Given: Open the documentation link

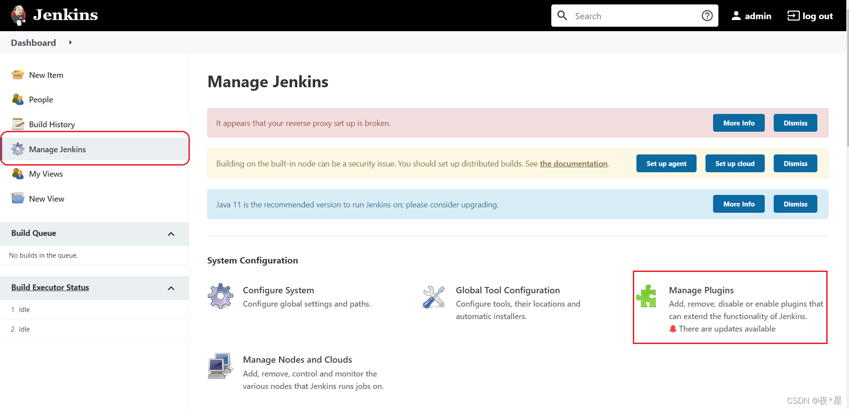Looking at the screenshot, I should (x=574, y=164).
